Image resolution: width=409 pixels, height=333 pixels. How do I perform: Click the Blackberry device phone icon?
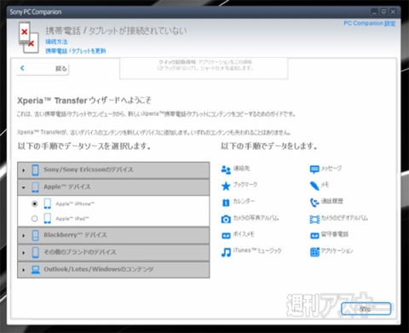[x=36, y=235]
